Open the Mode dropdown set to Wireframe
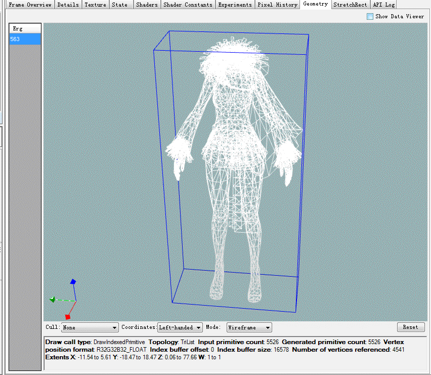Viewport: 431px width, 375px height. point(249,327)
